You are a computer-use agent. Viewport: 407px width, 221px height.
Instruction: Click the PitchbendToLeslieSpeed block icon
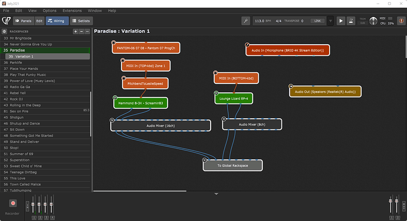coord(124,78)
